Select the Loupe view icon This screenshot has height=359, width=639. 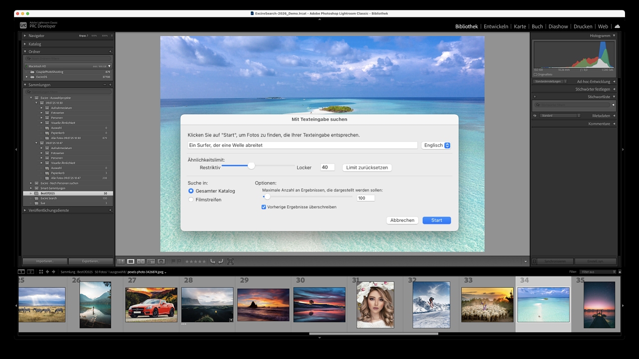pos(131,261)
